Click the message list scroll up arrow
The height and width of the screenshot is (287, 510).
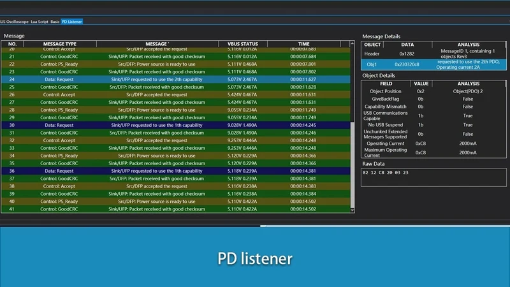(x=353, y=43)
